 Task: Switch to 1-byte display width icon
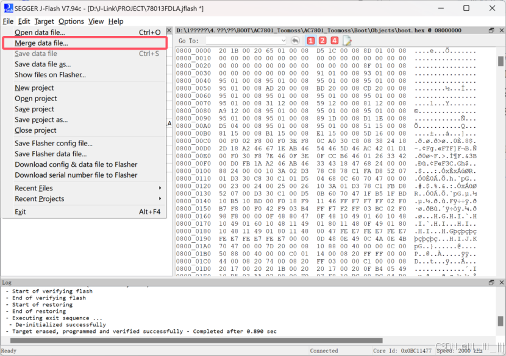tap(311, 41)
